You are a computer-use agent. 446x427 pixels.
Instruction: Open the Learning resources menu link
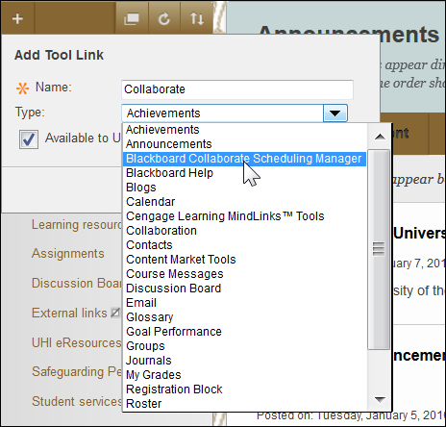click(x=77, y=224)
